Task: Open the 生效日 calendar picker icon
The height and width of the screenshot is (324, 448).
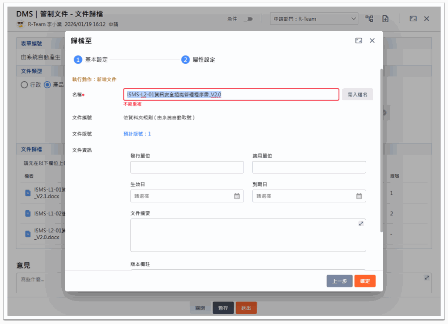Action: point(237,196)
